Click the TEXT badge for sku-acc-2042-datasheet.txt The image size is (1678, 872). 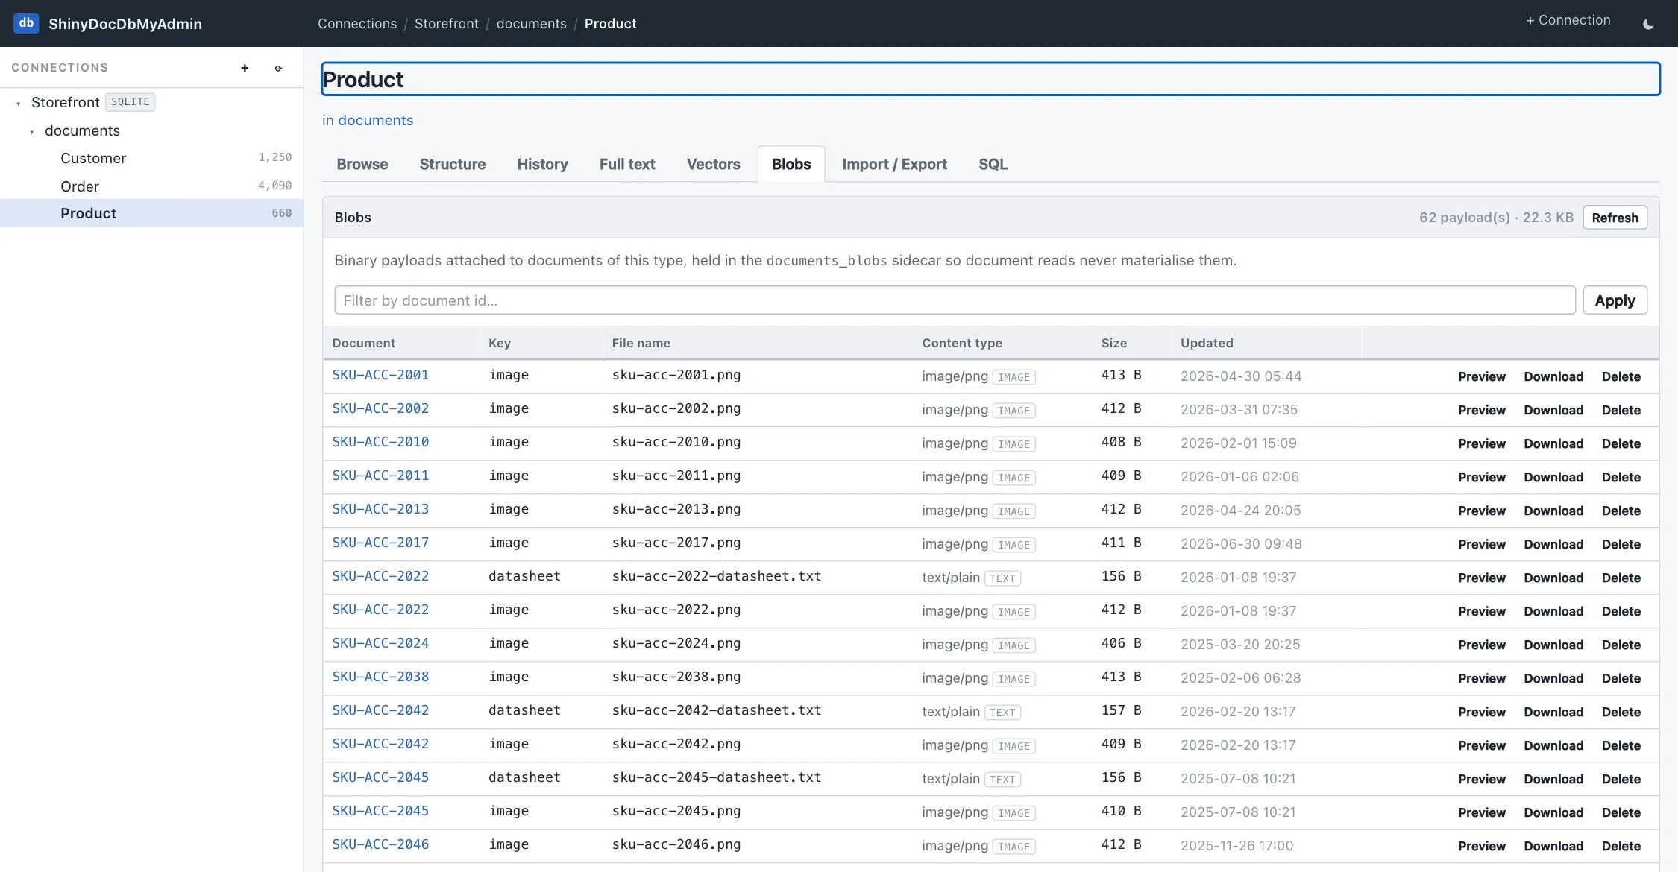1002,713
